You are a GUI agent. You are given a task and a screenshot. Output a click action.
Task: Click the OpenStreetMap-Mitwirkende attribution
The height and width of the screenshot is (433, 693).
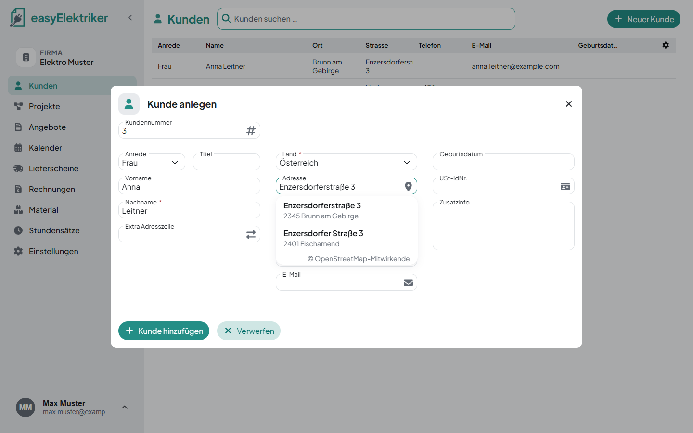359,259
